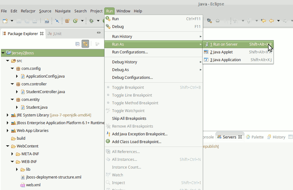Collapse the Jersey2Jboss project tree

(3, 53)
